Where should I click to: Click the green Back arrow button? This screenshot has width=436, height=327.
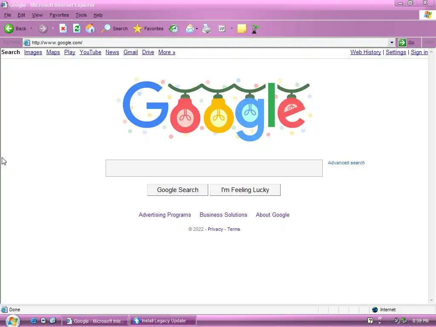9,29
